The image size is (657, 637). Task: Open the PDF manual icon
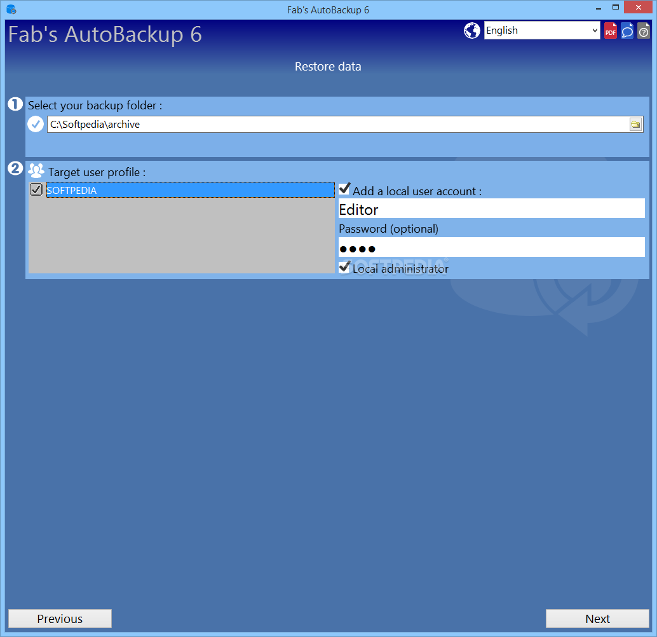tap(611, 31)
